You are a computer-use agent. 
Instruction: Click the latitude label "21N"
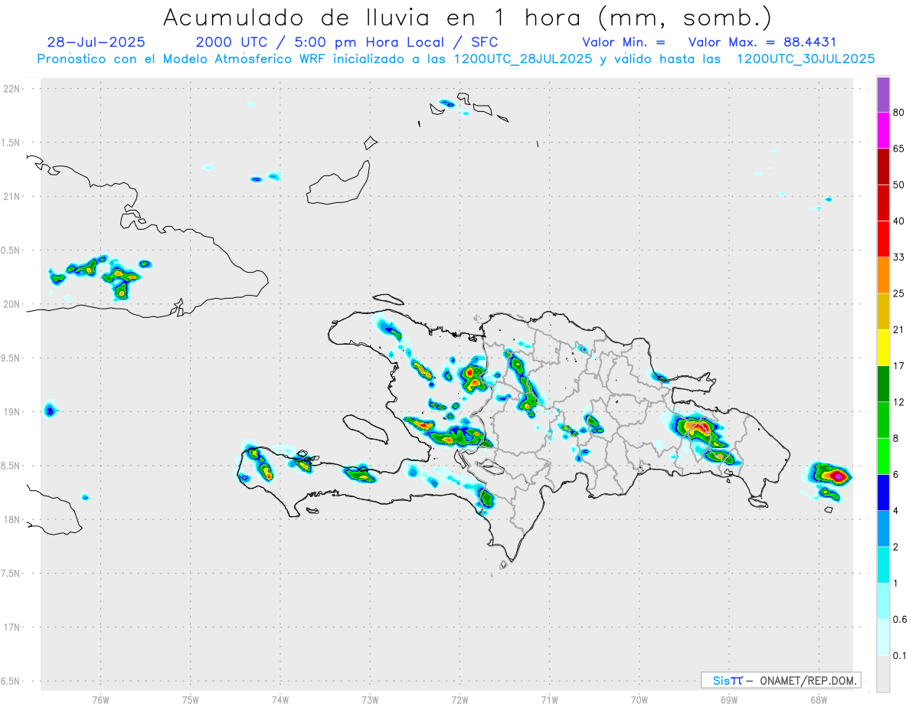(13, 196)
